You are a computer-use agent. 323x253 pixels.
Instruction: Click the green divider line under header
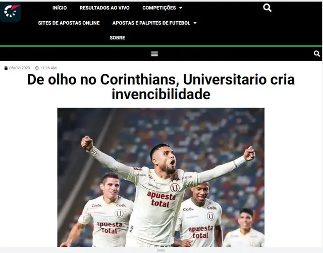pyautogui.click(x=161, y=46)
